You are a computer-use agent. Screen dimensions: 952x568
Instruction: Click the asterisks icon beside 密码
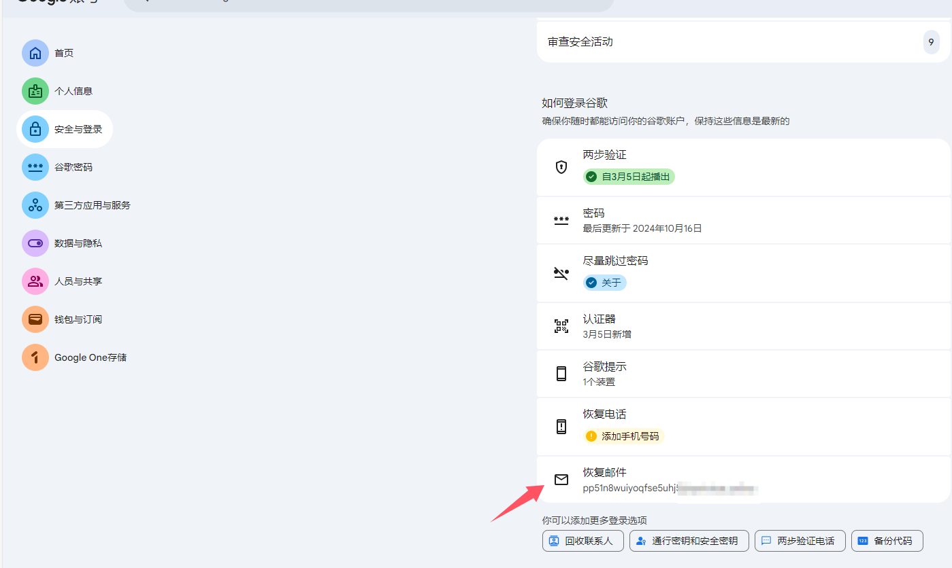561,220
